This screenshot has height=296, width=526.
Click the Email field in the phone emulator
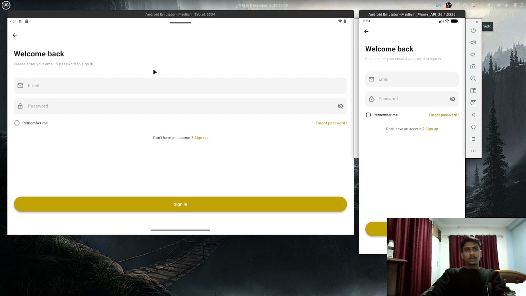click(x=412, y=79)
